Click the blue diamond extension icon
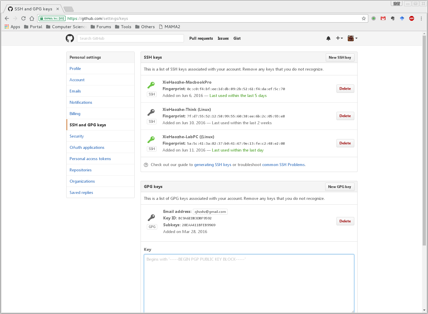This screenshot has width=428, height=314. pyautogui.click(x=402, y=18)
